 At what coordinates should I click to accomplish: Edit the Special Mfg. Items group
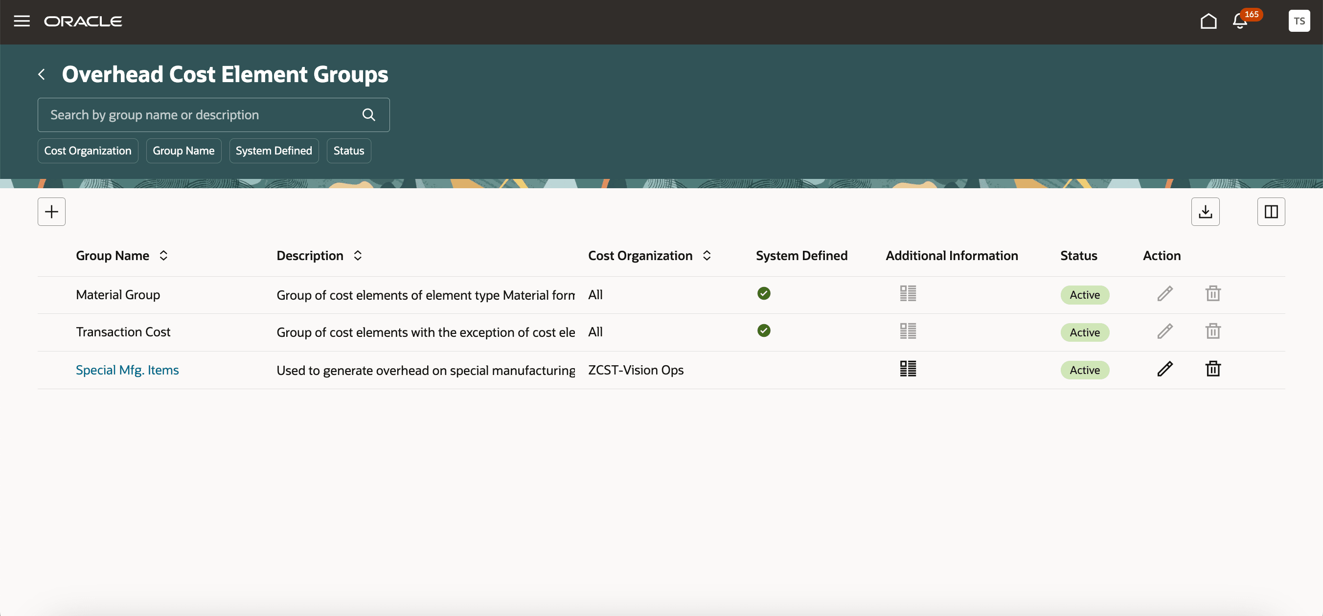tap(1164, 369)
